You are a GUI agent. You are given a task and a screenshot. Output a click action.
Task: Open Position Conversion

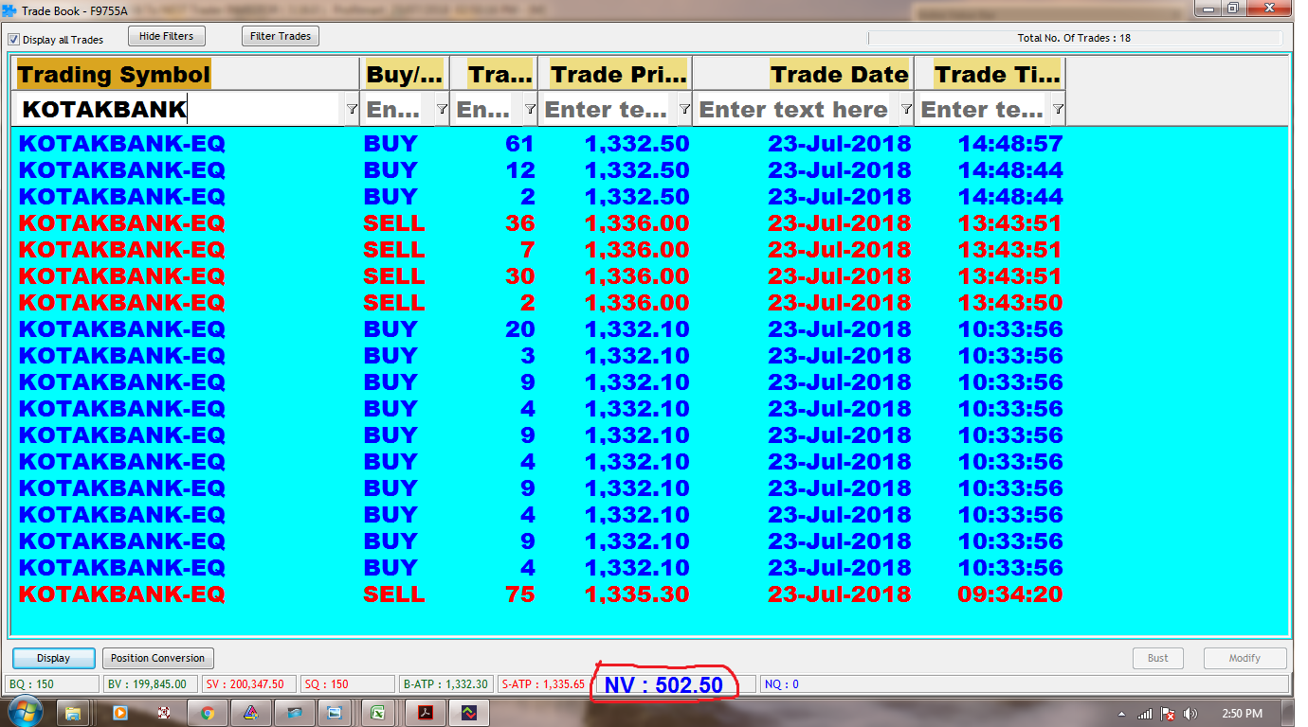(x=157, y=658)
